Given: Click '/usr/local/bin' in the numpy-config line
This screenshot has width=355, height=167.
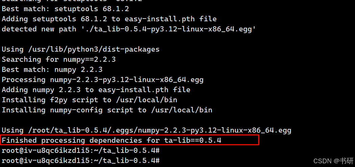Looking at the screenshot, I should [182, 110].
